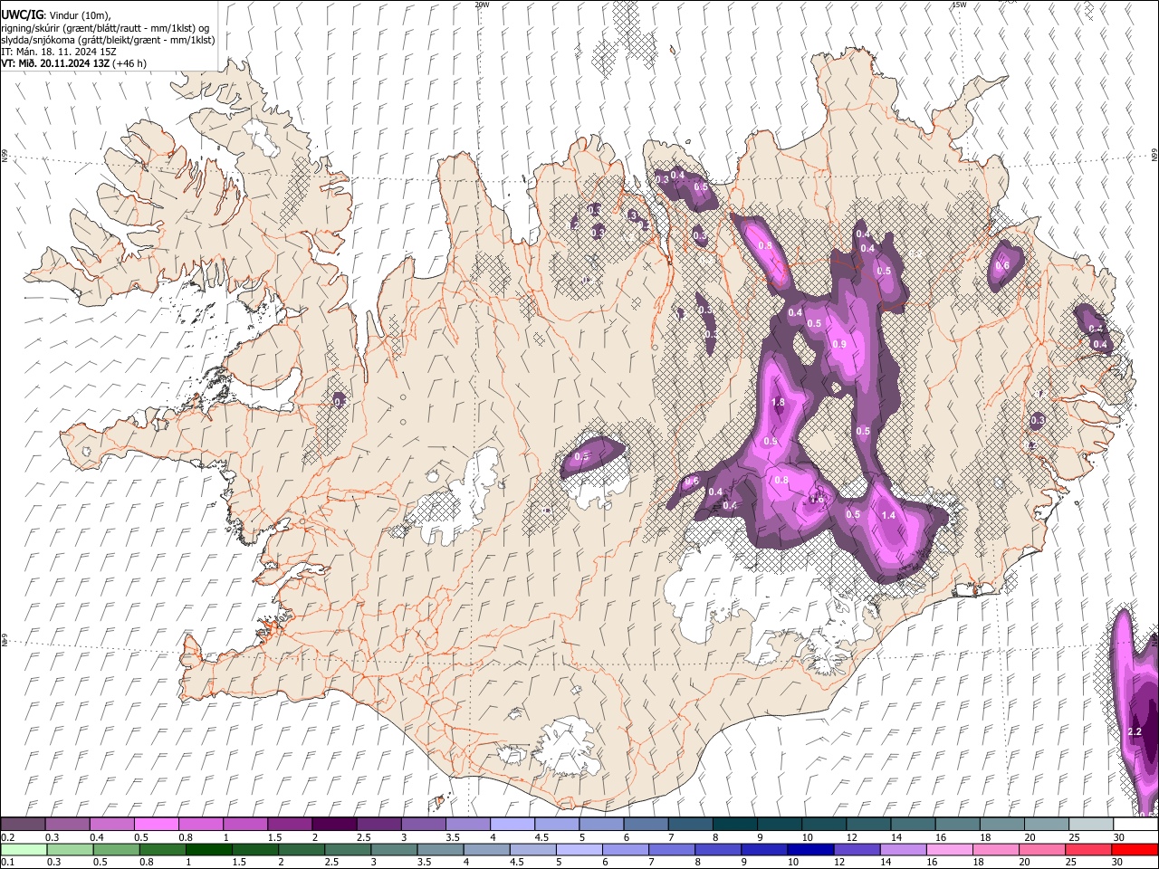
Task: Click the "IT: Mán. 18. 11. 2024 15Z" line
Action: coord(58,52)
